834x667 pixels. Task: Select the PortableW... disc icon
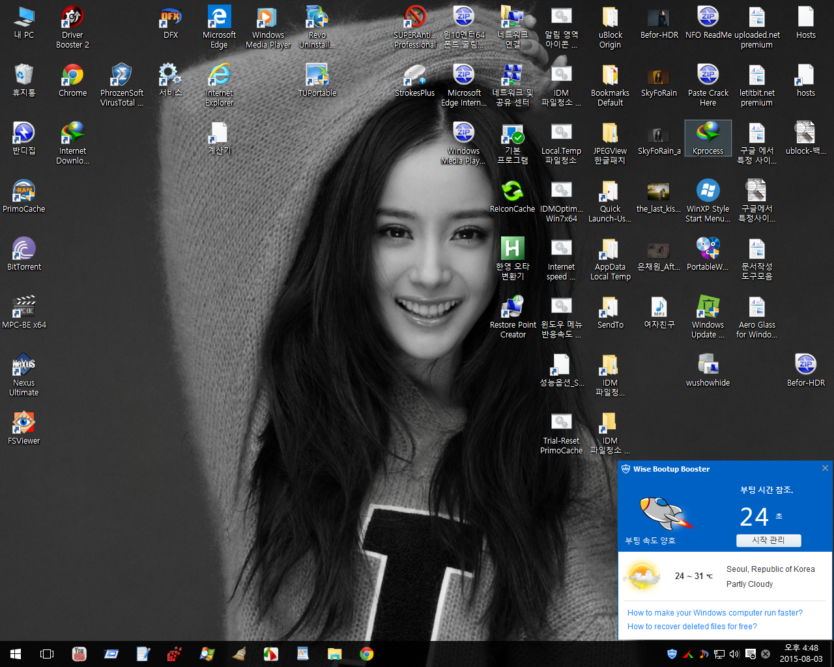coord(708,255)
